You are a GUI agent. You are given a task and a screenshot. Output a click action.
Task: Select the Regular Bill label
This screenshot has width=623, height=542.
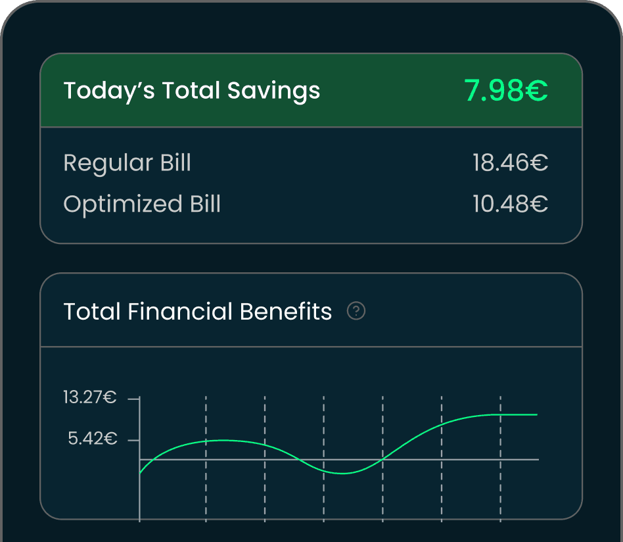(x=127, y=162)
